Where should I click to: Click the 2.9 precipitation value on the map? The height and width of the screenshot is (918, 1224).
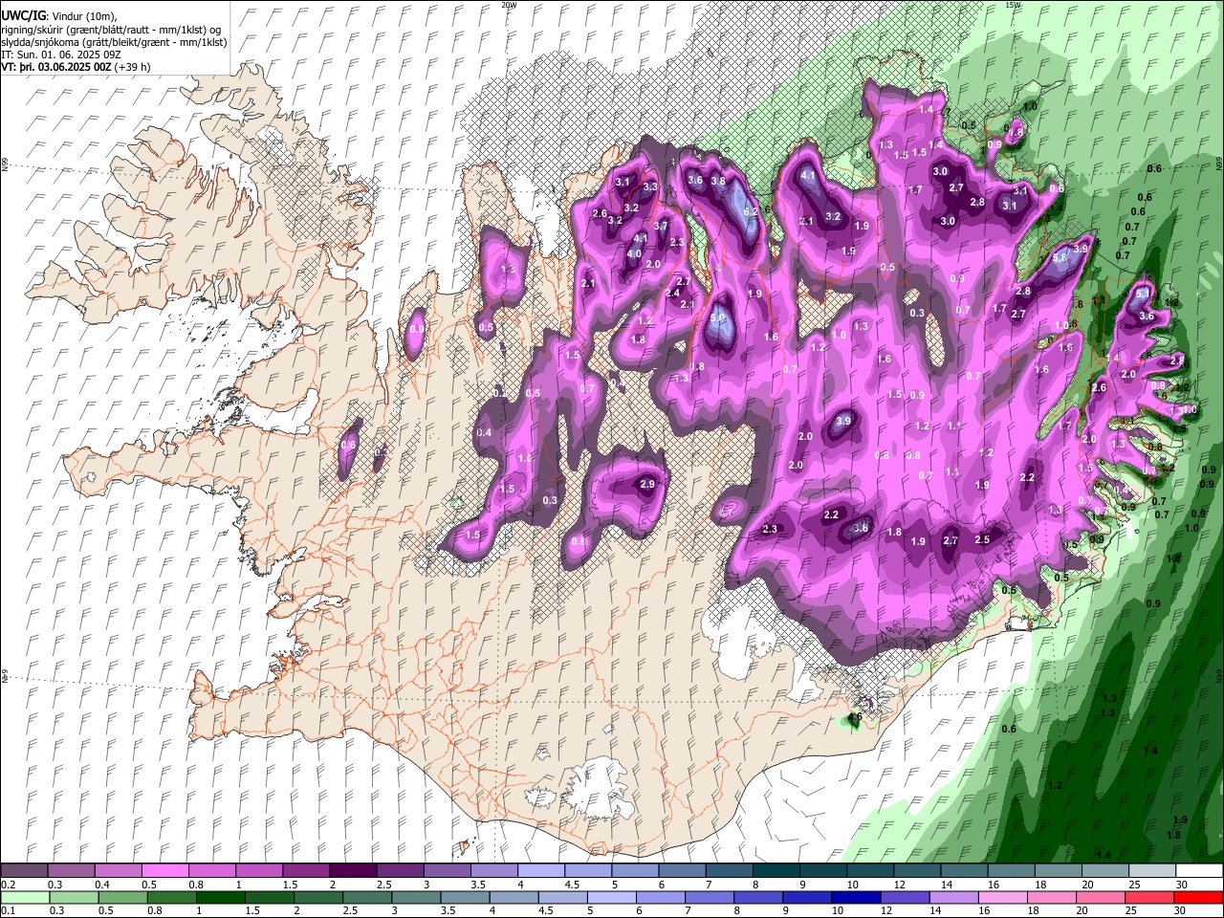coord(647,485)
